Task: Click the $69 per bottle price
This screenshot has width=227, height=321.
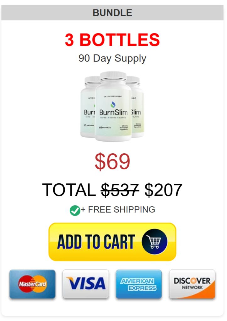Action: point(112,161)
